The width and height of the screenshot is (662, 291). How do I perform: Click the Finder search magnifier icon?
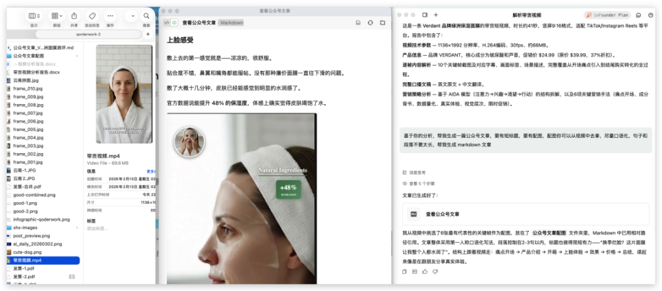146,16
